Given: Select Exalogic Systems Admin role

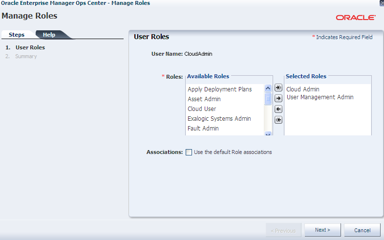Looking at the screenshot, I should 219,118.
